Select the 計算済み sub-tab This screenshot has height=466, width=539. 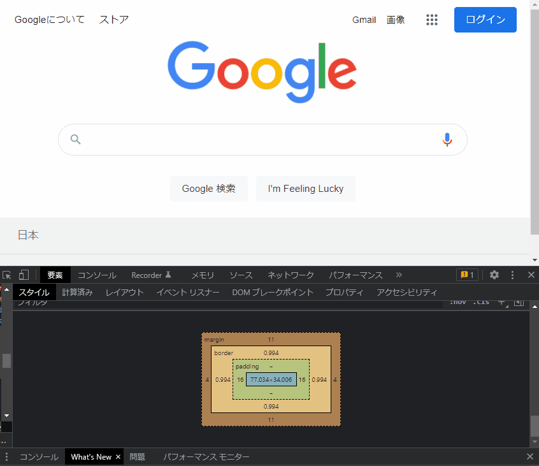point(77,293)
